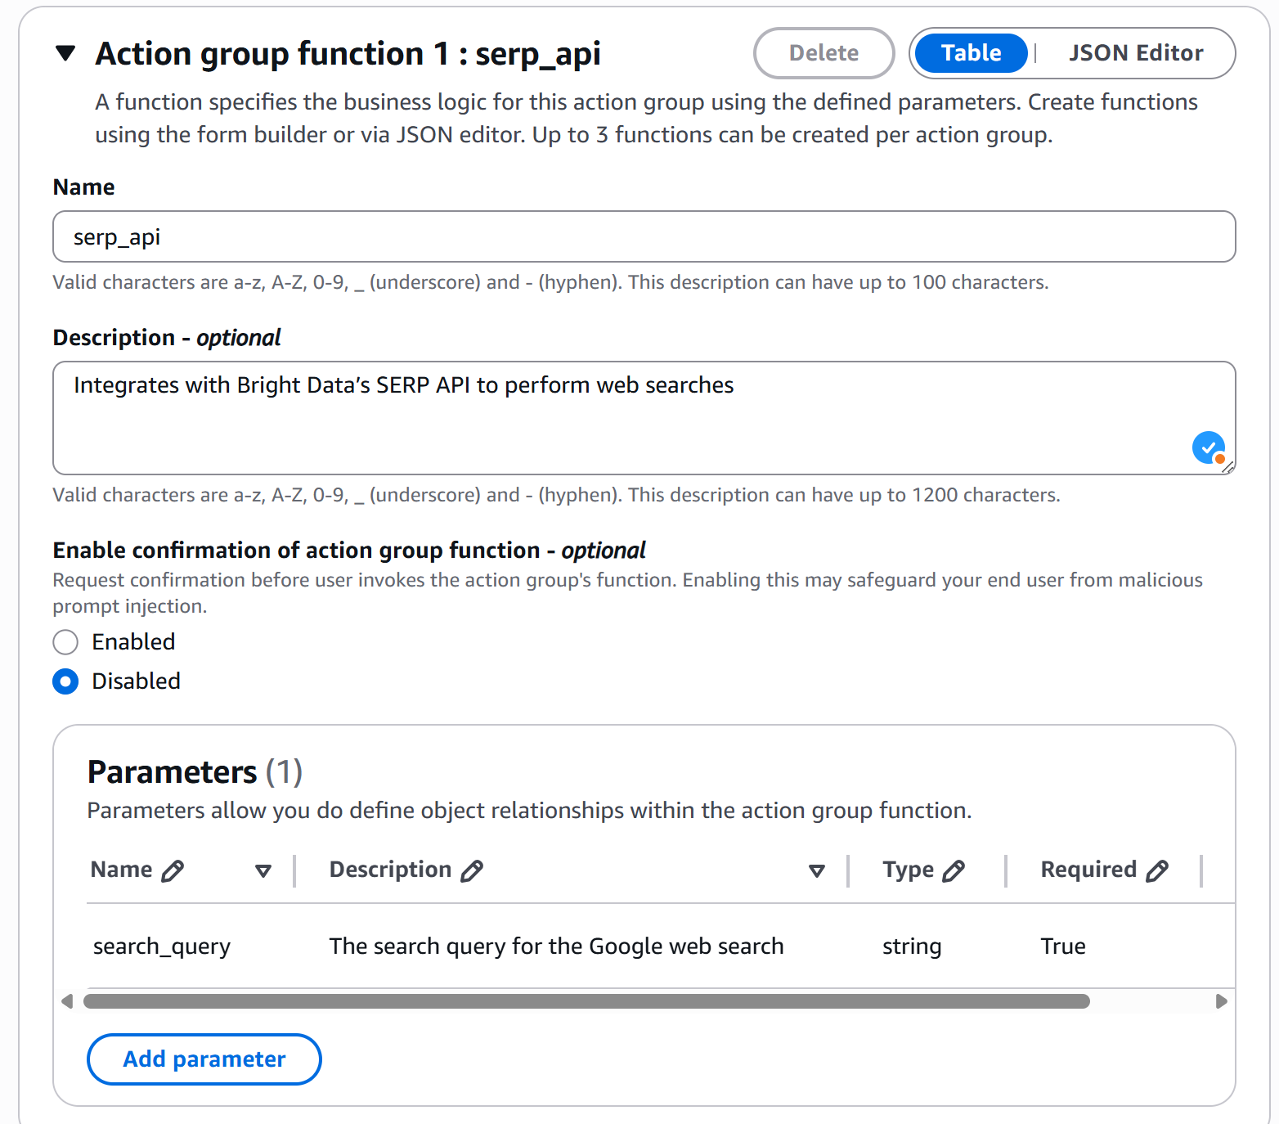The height and width of the screenshot is (1124, 1279).
Task: Open the Name column sort dropdown
Action: click(263, 870)
